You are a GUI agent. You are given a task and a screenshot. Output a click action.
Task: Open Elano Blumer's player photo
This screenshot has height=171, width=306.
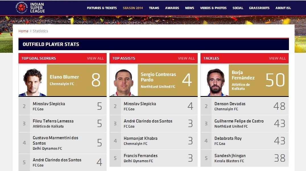33,80
